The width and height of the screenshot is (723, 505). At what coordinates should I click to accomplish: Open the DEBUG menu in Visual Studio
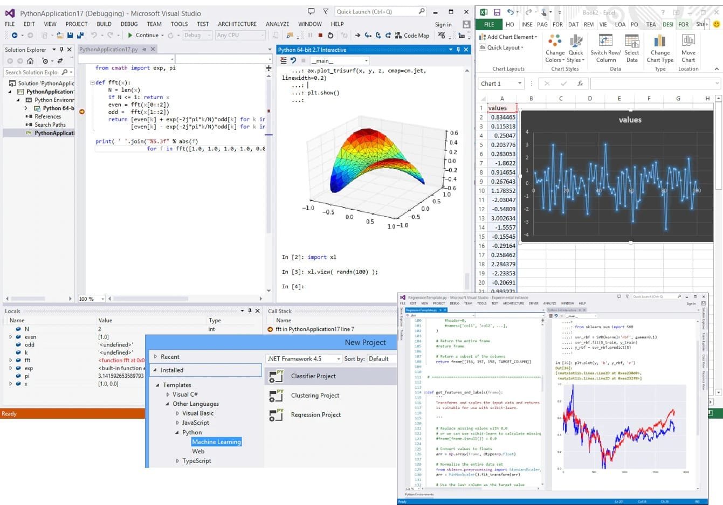click(129, 24)
